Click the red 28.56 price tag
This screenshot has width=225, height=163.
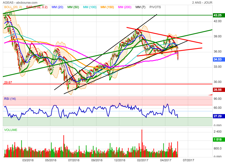coord(219,90)
